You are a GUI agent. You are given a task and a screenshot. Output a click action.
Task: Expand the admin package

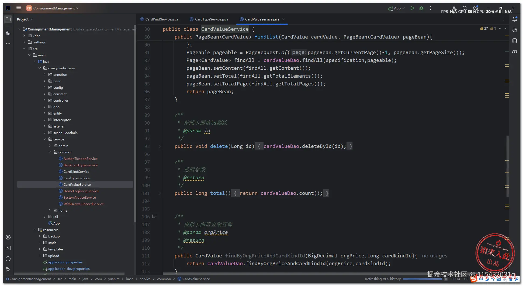pos(50,146)
